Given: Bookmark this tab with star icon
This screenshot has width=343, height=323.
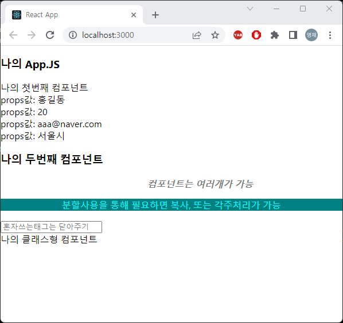Looking at the screenshot, I should click(215, 35).
